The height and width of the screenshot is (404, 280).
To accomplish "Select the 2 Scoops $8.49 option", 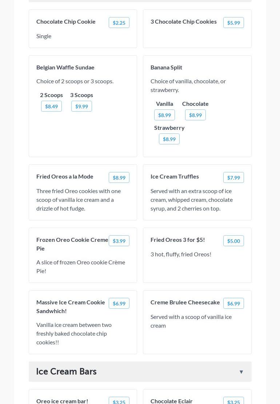I will pyautogui.click(x=51, y=106).
